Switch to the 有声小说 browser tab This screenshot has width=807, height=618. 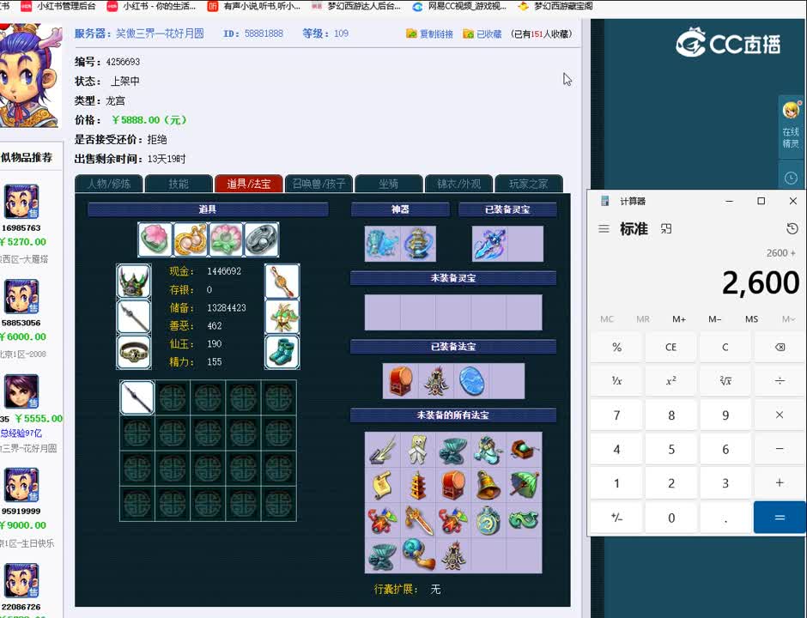[x=254, y=6]
